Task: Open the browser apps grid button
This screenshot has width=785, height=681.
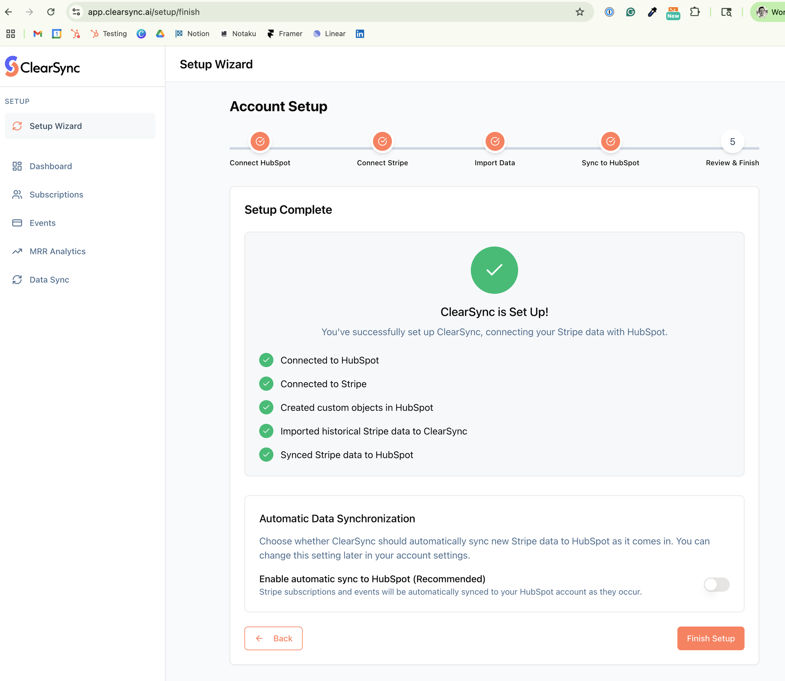Action: pos(11,34)
